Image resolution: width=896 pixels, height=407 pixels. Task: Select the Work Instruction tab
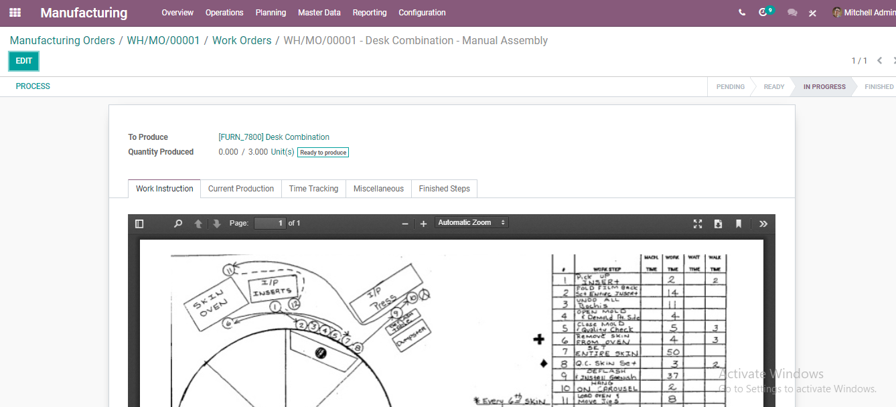(165, 189)
